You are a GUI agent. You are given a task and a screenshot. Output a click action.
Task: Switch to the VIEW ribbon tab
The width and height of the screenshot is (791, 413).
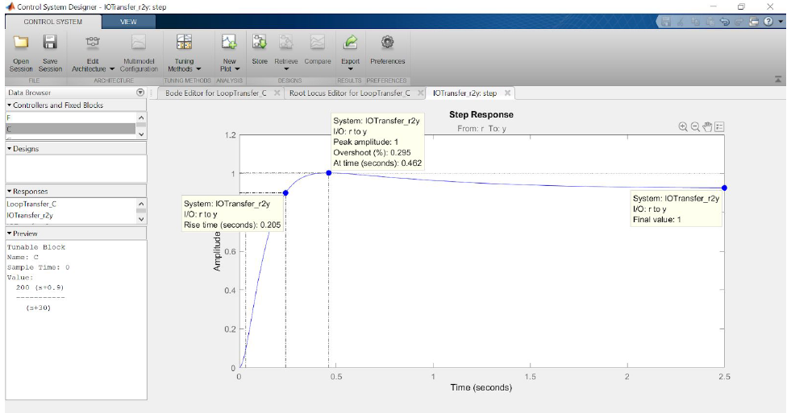click(x=128, y=22)
